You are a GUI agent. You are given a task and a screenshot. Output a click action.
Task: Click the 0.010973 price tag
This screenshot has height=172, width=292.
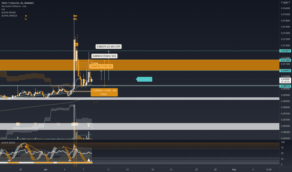point(285,71)
